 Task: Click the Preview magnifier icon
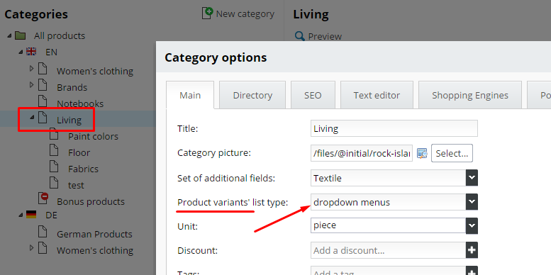pyautogui.click(x=299, y=36)
